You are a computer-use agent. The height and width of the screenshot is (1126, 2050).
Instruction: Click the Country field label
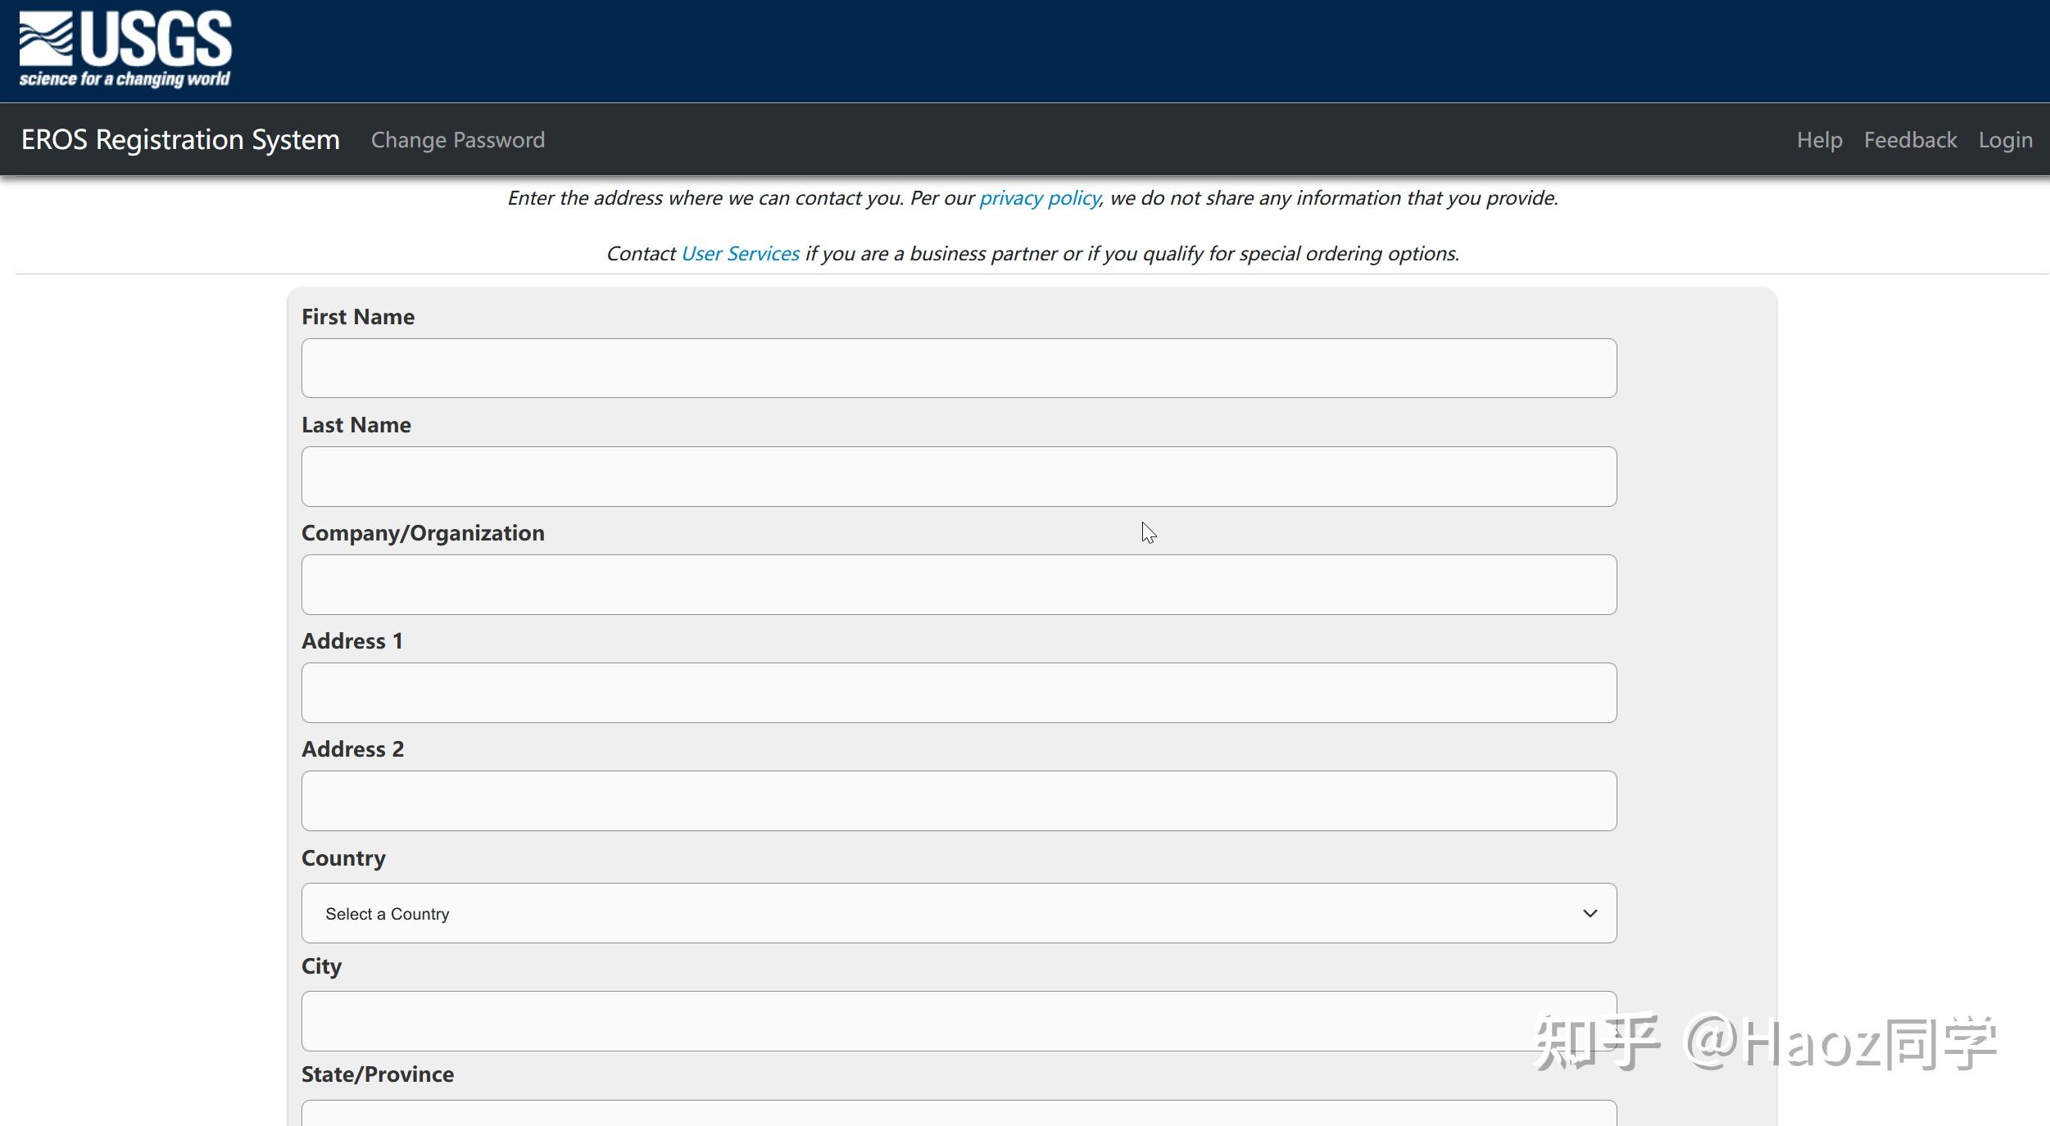click(x=343, y=858)
